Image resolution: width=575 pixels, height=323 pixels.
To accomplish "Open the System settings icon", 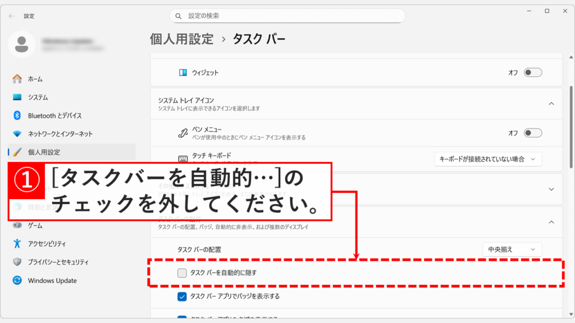I will coord(17,97).
